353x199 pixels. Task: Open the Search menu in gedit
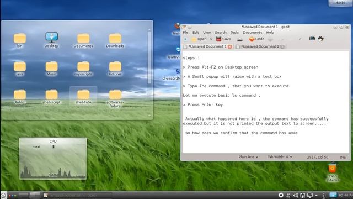click(221, 33)
